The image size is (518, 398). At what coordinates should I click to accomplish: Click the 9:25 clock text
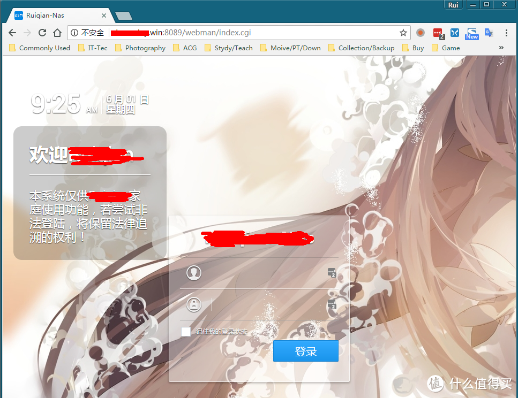pyautogui.click(x=56, y=104)
